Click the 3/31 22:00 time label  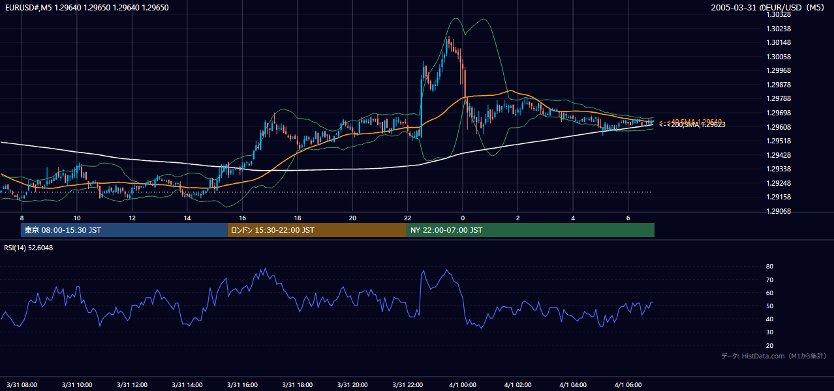click(x=408, y=384)
